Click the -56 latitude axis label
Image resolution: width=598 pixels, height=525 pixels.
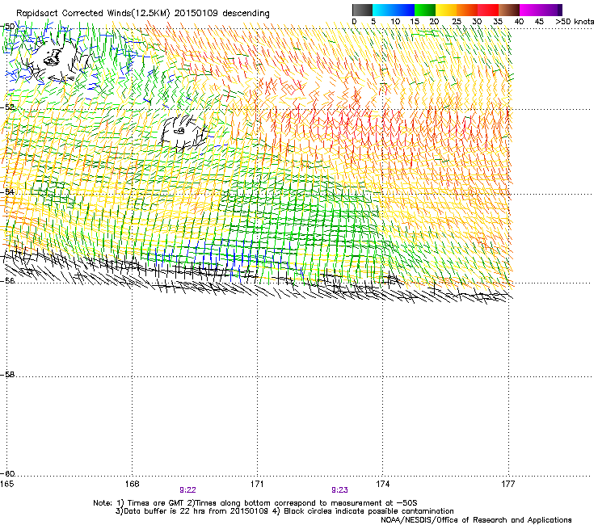click(x=7, y=280)
